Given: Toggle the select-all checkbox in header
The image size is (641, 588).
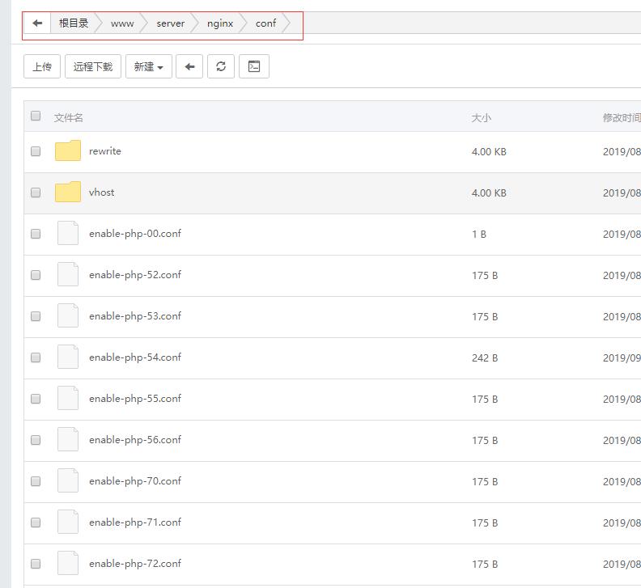Looking at the screenshot, I should click(36, 116).
